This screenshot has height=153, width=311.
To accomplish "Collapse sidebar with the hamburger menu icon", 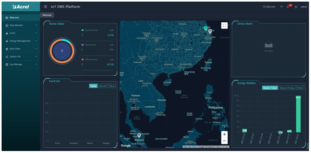I will coord(45,7).
